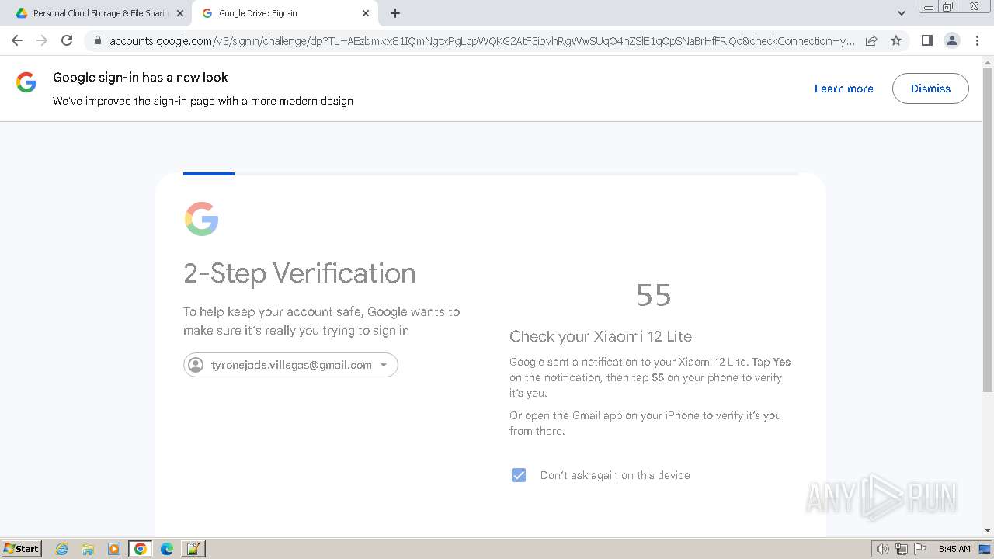Uncheck Don't ask again on this device
The height and width of the screenshot is (559, 994).
[x=519, y=475]
